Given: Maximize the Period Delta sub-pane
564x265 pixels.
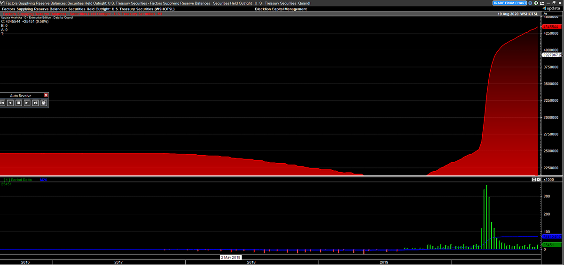Looking at the screenshot, I should coord(534,180).
